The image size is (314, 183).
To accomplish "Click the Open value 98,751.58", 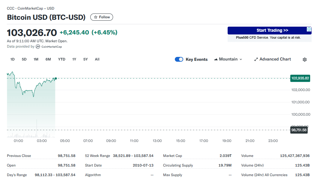I will click(x=67, y=165).
